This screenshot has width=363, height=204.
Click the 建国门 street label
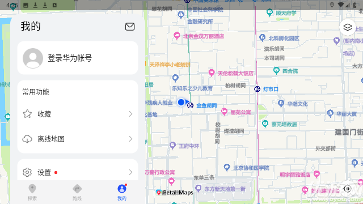pyautogui.click(x=349, y=132)
